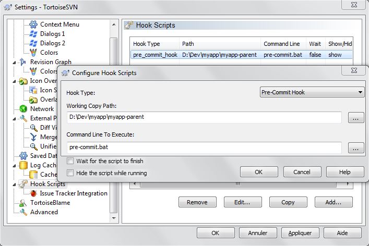Image resolution: width=369 pixels, height=246 pixels.
Task: Select Hook Scripts in settings tree
Action: tap(47, 184)
